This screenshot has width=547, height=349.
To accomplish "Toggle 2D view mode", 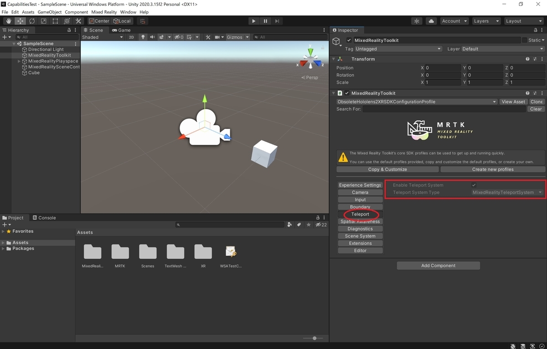I will click(131, 37).
